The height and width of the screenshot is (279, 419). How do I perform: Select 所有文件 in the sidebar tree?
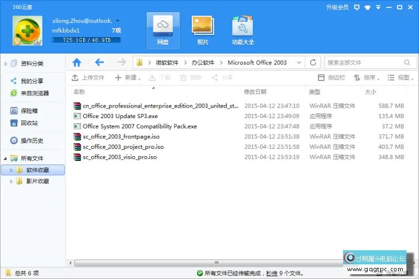32,158
